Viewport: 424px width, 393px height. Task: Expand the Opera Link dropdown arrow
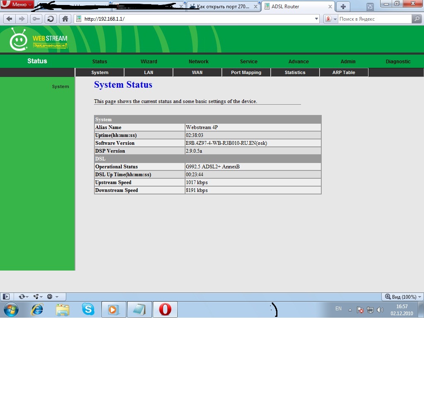pos(27,297)
